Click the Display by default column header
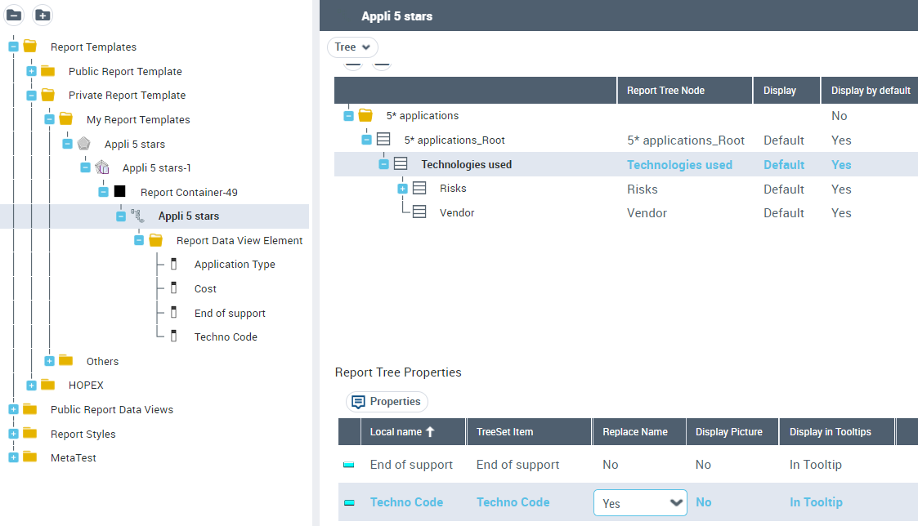This screenshot has width=918, height=526. pyautogui.click(x=870, y=91)
